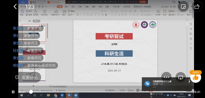Click the clear formatting eraser icon

pos(103,15)
